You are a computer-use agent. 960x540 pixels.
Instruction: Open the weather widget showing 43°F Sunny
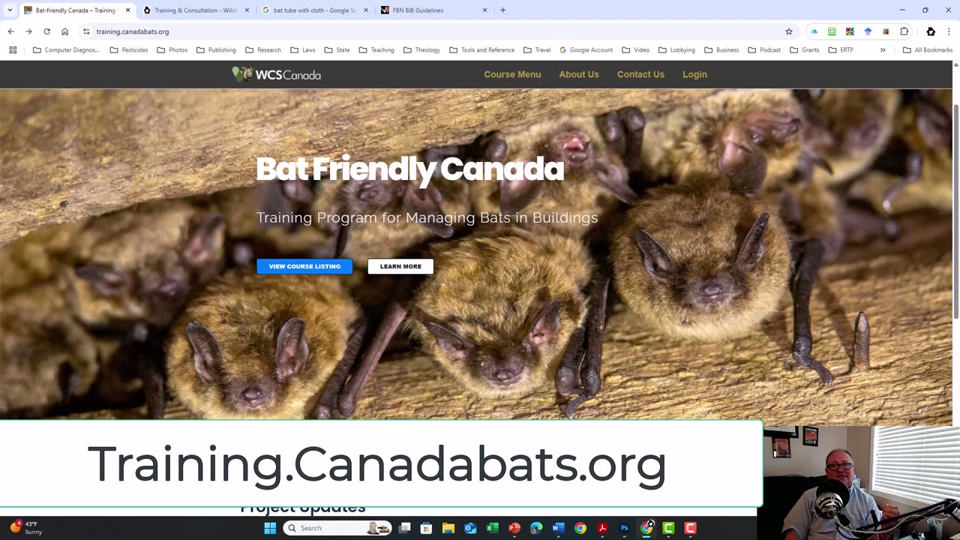coord(26,528)
